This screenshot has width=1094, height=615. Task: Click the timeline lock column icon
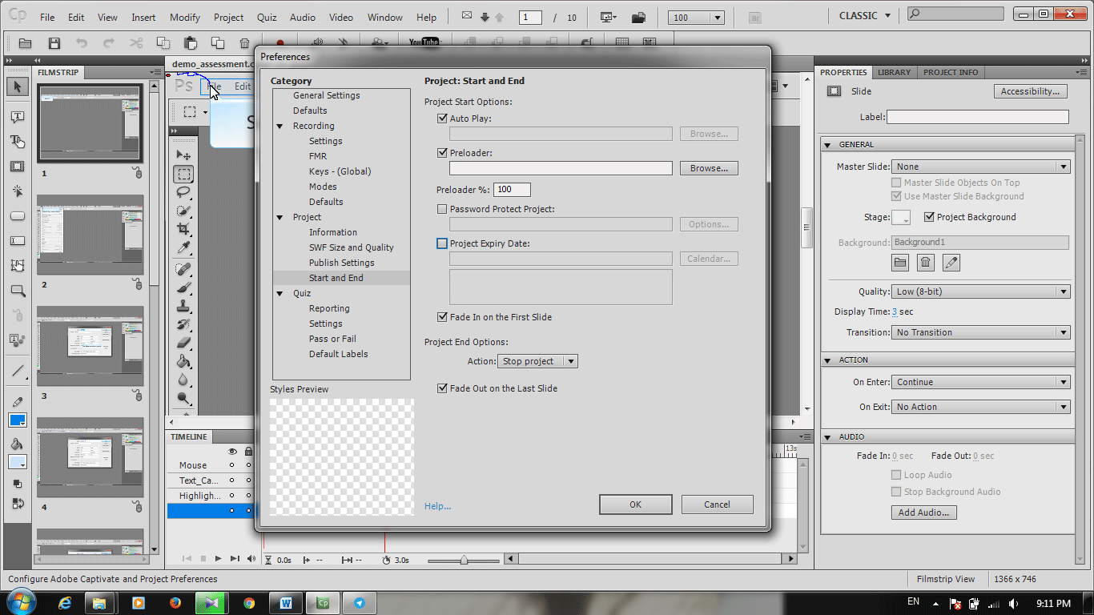pos(248,452)
